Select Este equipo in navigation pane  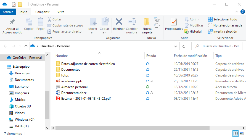[x=18, y=67]
